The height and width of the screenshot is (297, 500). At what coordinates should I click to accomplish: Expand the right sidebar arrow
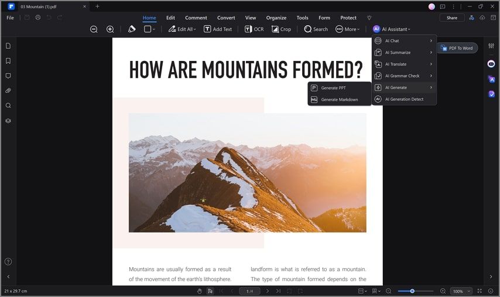pyautogui.click(x=491, y=276)
